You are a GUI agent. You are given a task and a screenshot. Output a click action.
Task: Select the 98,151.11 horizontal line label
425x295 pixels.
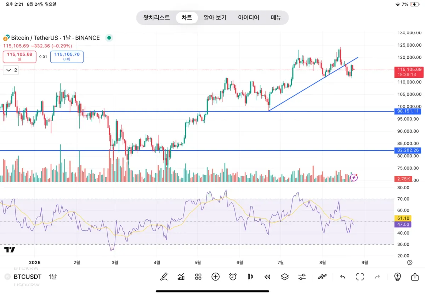(x=408, y=111)
